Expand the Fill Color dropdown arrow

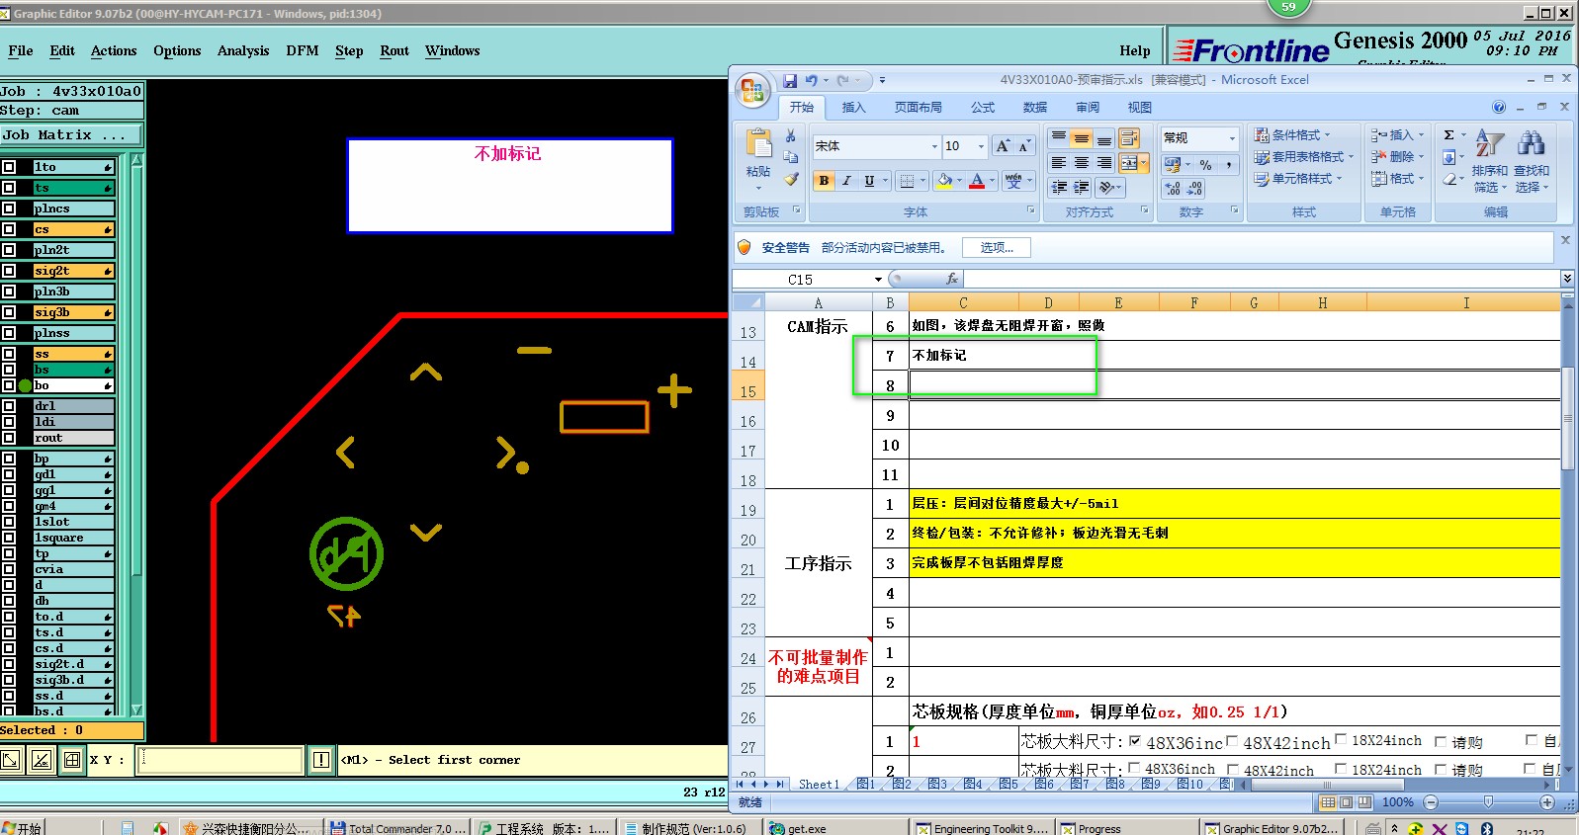(x=960, y=181)
